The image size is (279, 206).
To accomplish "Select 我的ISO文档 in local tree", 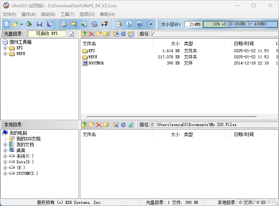I will [29, 139].
